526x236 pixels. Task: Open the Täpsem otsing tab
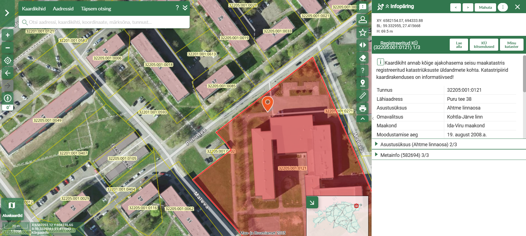tap(96, 9)
